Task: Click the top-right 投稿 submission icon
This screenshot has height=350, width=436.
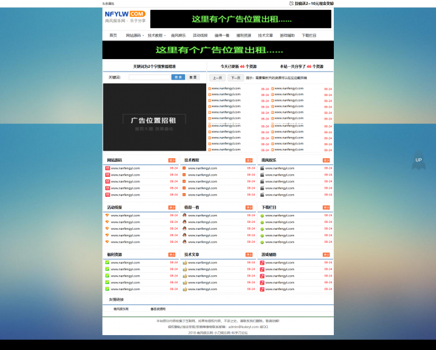Action: point(292,3)
